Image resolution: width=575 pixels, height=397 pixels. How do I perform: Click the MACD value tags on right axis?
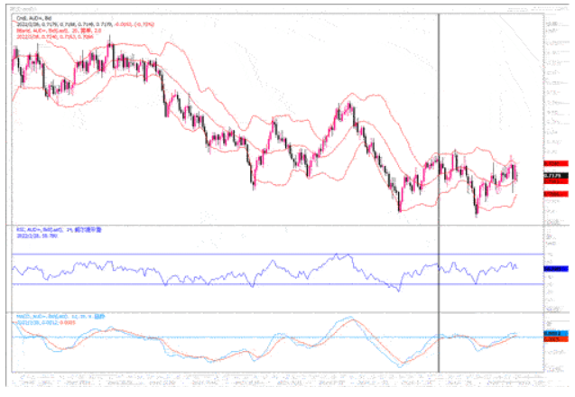point(553,336)
